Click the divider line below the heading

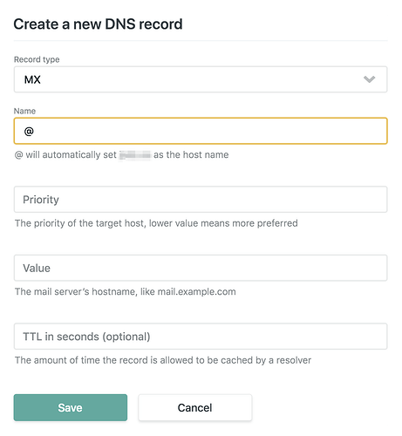201,41
